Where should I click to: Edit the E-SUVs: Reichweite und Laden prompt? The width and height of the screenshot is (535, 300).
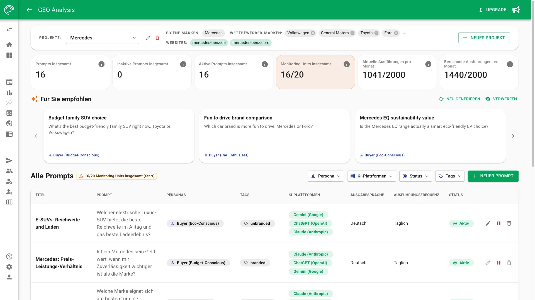[x=488, y=223]
